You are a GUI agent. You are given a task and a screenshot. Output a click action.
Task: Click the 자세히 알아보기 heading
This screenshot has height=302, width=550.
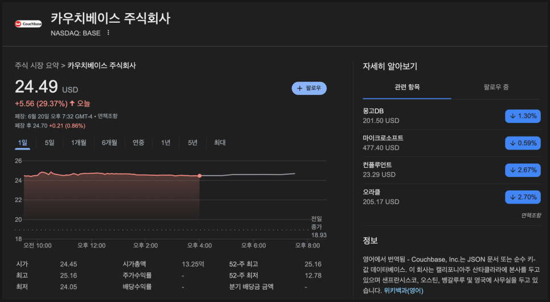(390, 66)
